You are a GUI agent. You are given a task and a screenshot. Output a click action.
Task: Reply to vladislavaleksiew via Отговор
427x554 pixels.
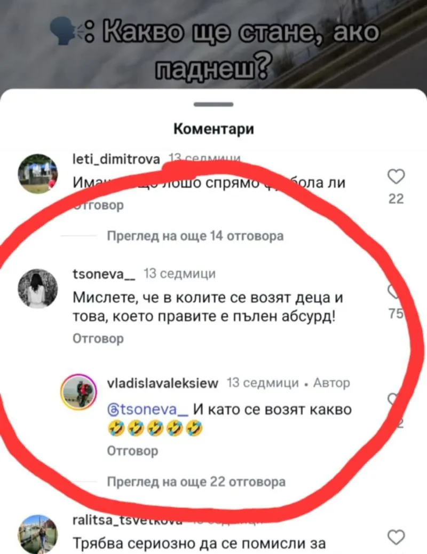click(x=132, y=451)
